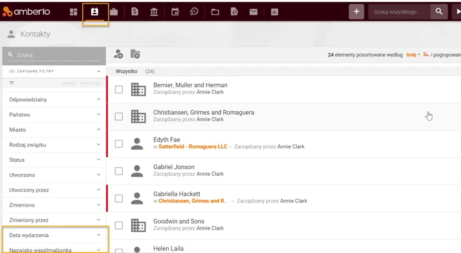Open the matters briefcase icon in top bar
Image resolution: width=461 pixels, height=253 pixels.
(x=114, y=12)
